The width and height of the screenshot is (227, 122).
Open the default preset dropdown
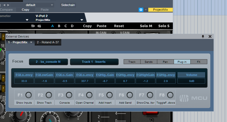coord(32,5)
